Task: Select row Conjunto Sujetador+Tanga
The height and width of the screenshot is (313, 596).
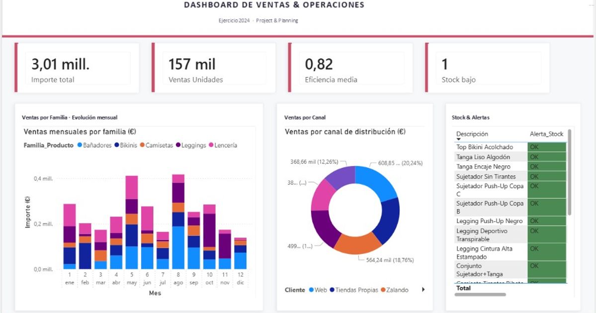Action: pos(510,270)
